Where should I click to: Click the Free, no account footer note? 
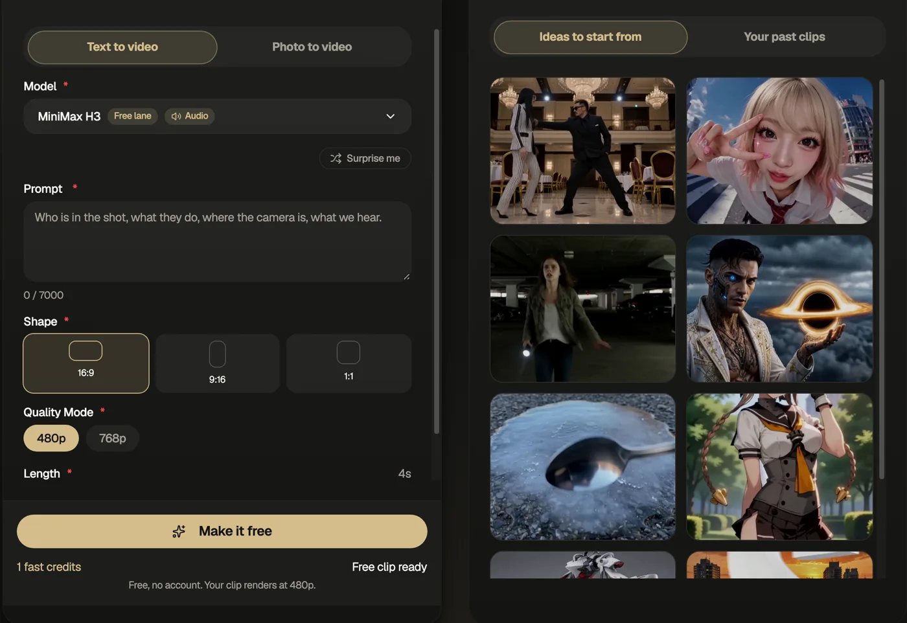click(222, 585)
